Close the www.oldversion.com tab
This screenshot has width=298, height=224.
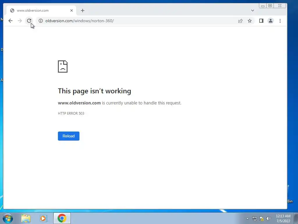[x=72, y=10]
